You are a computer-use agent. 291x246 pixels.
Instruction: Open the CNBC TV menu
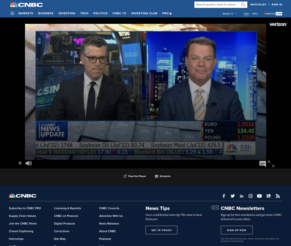(x=119, y=13)
